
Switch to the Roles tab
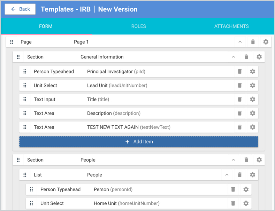[x=138, y=26]
